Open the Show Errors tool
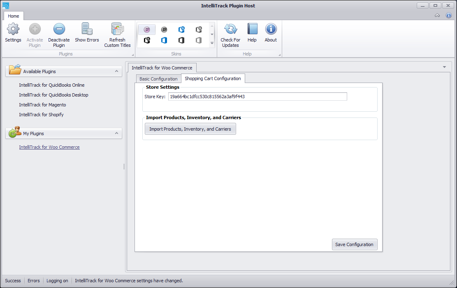457x288 pixels. [87, 32]
